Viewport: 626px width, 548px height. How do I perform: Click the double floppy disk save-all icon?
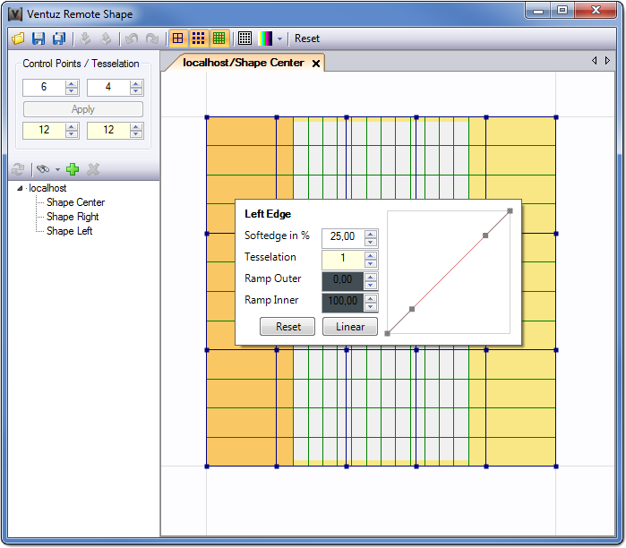coord(58,39)
